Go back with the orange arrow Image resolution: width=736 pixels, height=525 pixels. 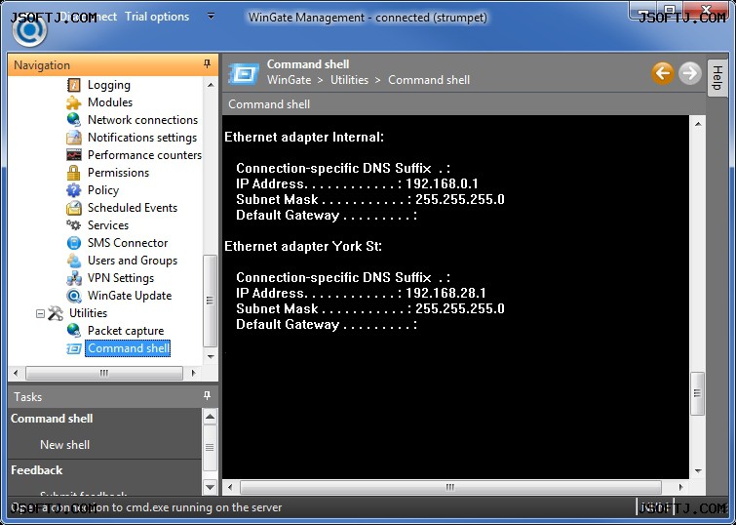point(663,73)
